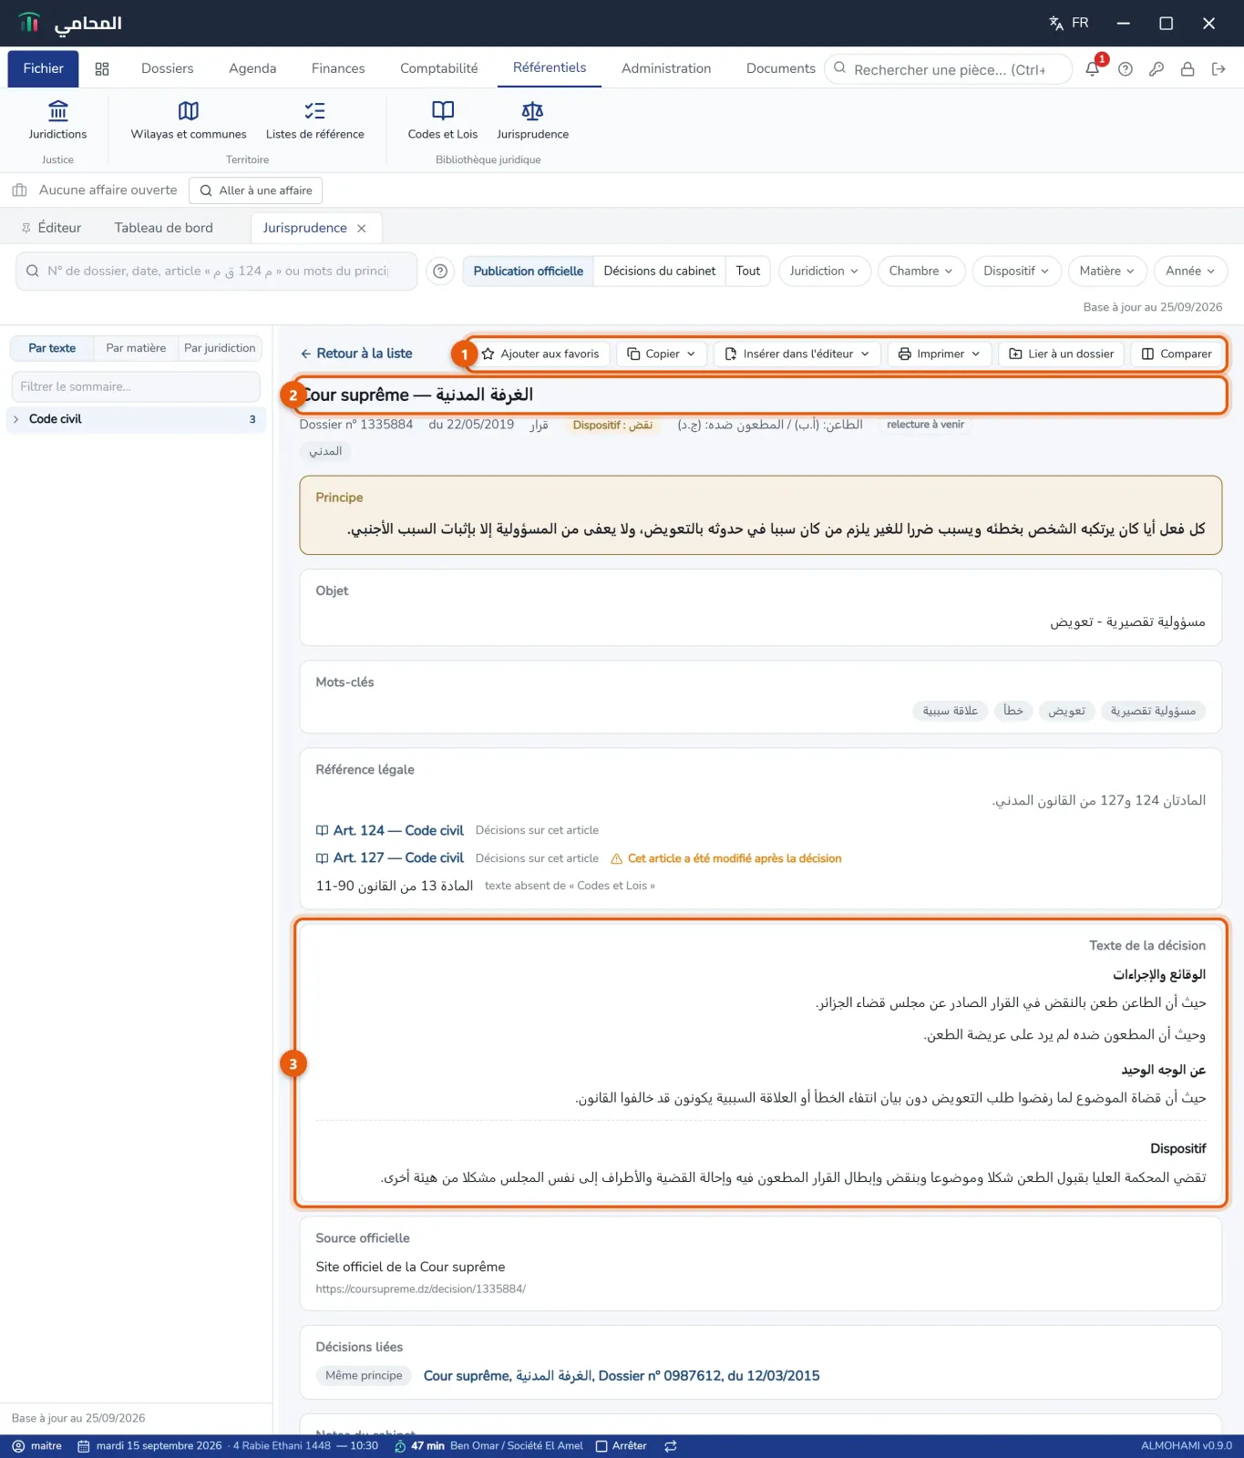Image resolution: width=1244 pixels, height=1458 pixels.
Task: Switch to Décisions du cabinet
Action: [x=660, y=271]
